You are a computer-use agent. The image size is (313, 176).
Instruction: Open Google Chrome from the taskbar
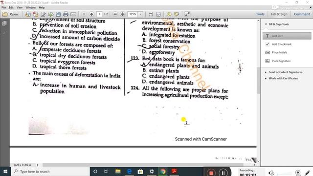coord(163,172)
